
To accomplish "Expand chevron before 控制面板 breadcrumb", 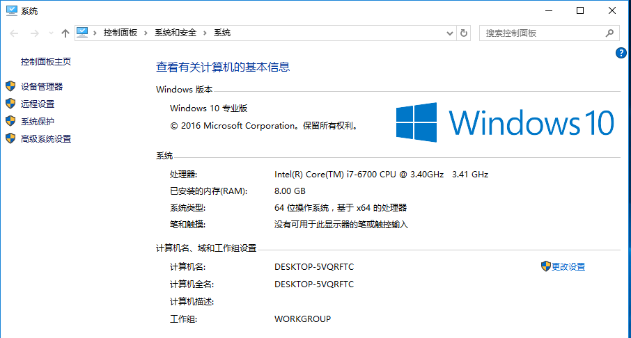I will pos(95,33).
